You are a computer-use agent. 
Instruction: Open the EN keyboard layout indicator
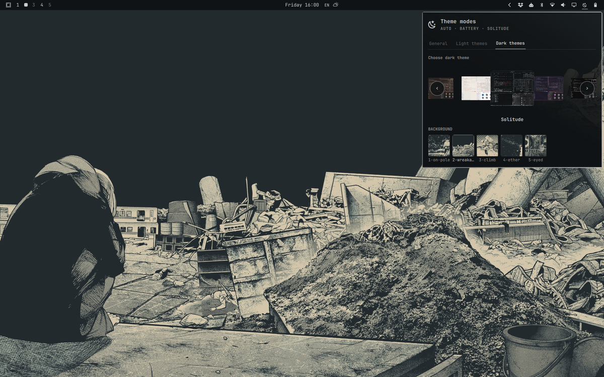click(x=327, y=5)
